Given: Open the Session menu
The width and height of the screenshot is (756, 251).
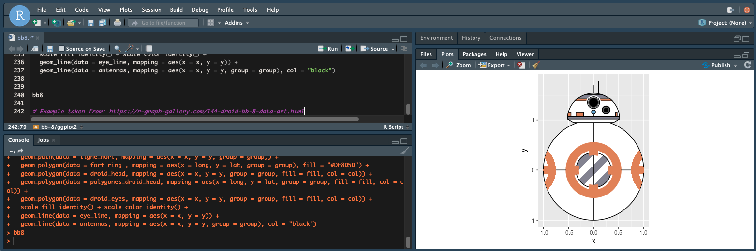Looking at the screenshot, I should [151, 10].
